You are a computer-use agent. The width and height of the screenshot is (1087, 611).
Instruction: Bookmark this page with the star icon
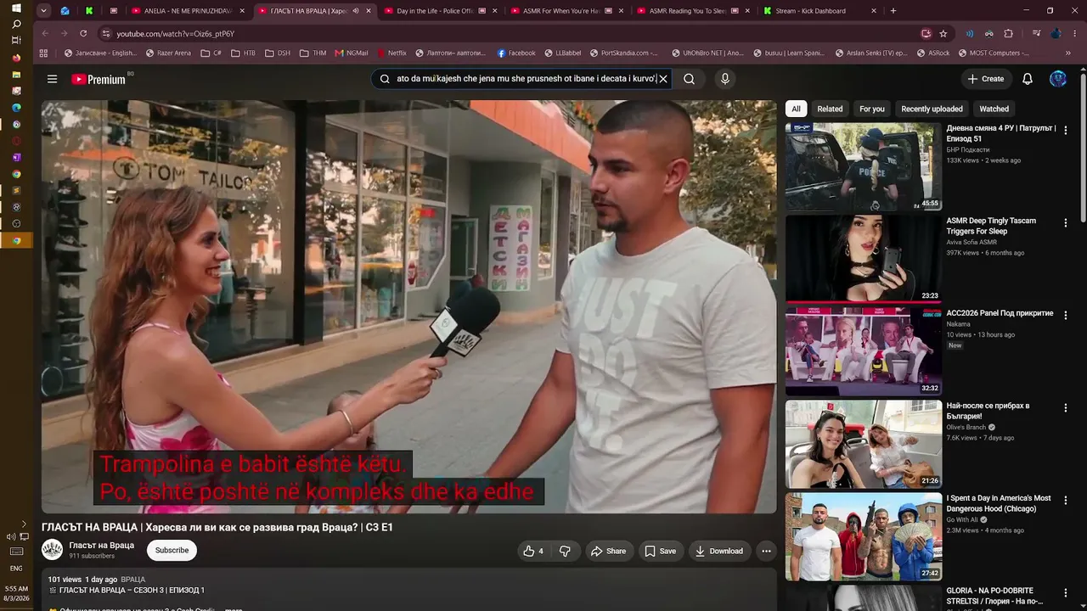(943, 33)
